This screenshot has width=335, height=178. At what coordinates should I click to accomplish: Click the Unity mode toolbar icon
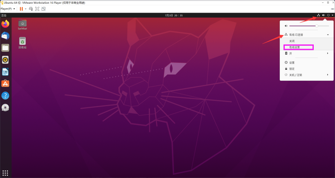pos(44,9)
